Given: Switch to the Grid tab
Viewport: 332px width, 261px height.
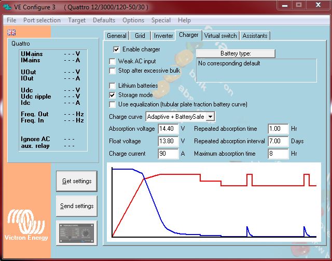Looking at the screenshot, I should click(x=140, y=36).
